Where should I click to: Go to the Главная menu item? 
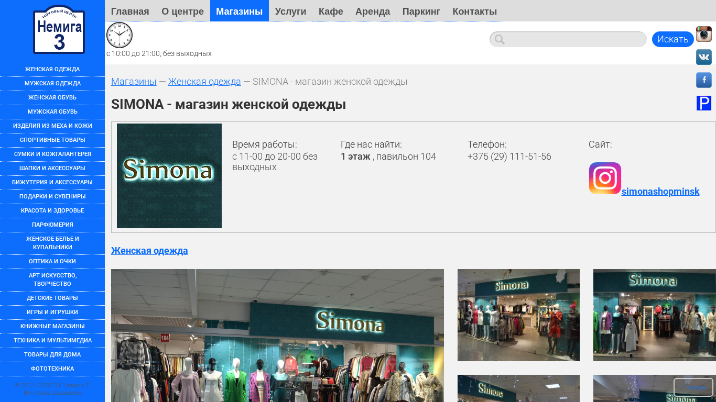click(130, 11)
